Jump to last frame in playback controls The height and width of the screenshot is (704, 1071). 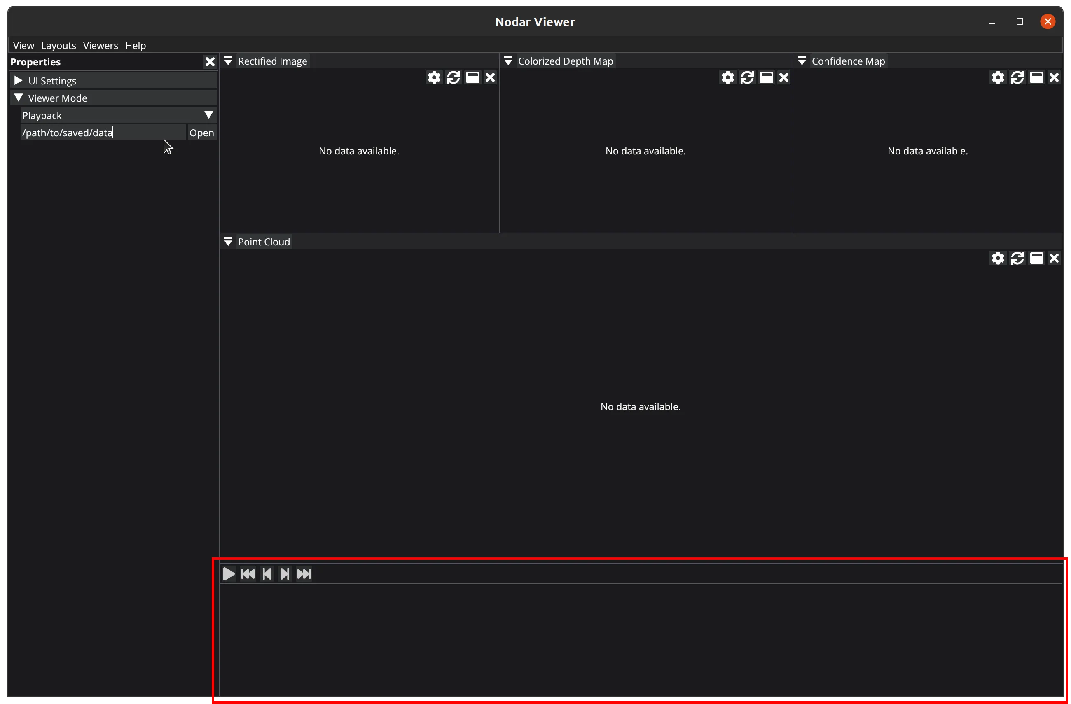point(304,574)
